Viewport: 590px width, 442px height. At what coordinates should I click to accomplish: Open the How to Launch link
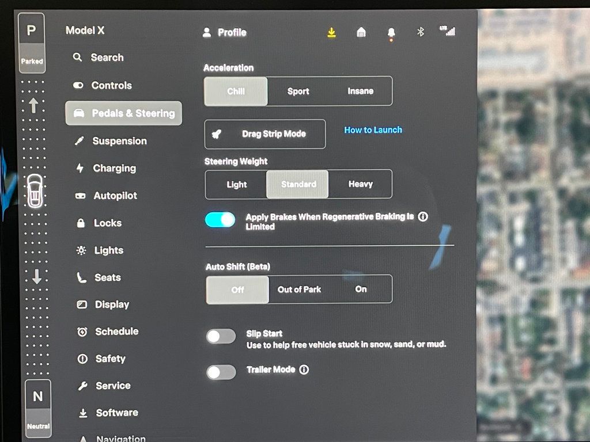373,130
